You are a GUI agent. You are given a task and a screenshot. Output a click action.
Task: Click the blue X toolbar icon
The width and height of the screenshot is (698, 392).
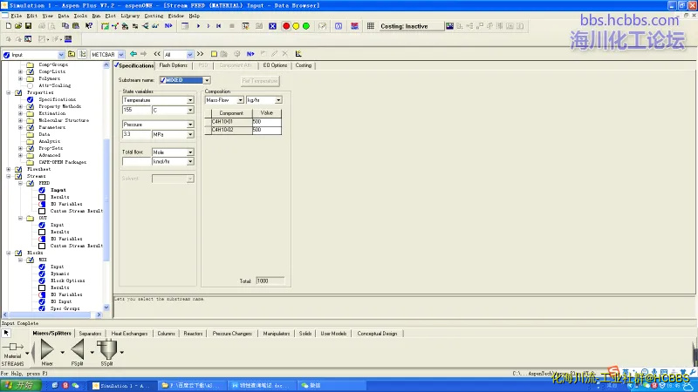[272, 26]
